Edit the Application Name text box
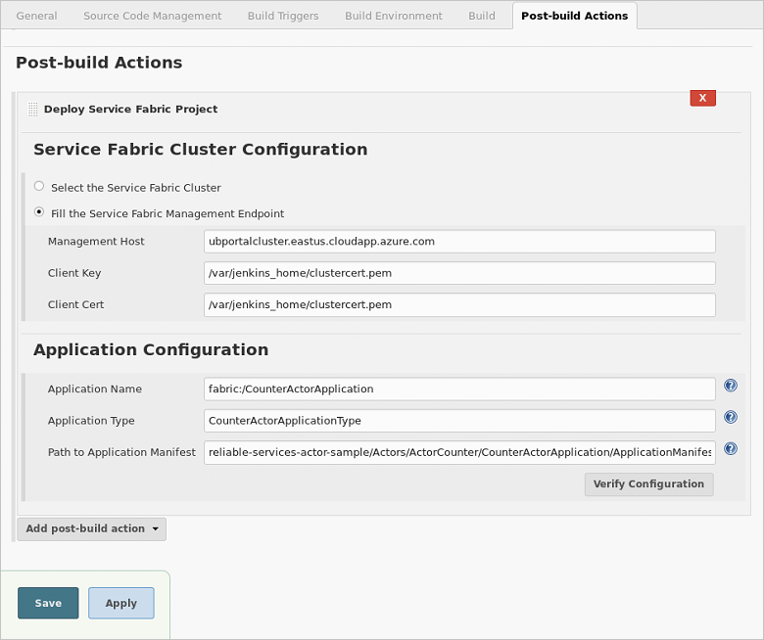The height and width of the screenshot is (640, 764). pyautogui.click(x=459, y=389)
